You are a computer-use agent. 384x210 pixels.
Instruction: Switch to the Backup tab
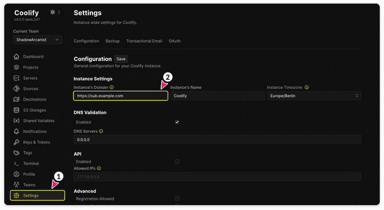112,41
